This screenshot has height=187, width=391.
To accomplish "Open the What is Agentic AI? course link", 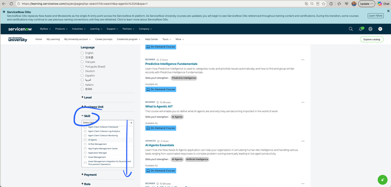I will (159, 106).
